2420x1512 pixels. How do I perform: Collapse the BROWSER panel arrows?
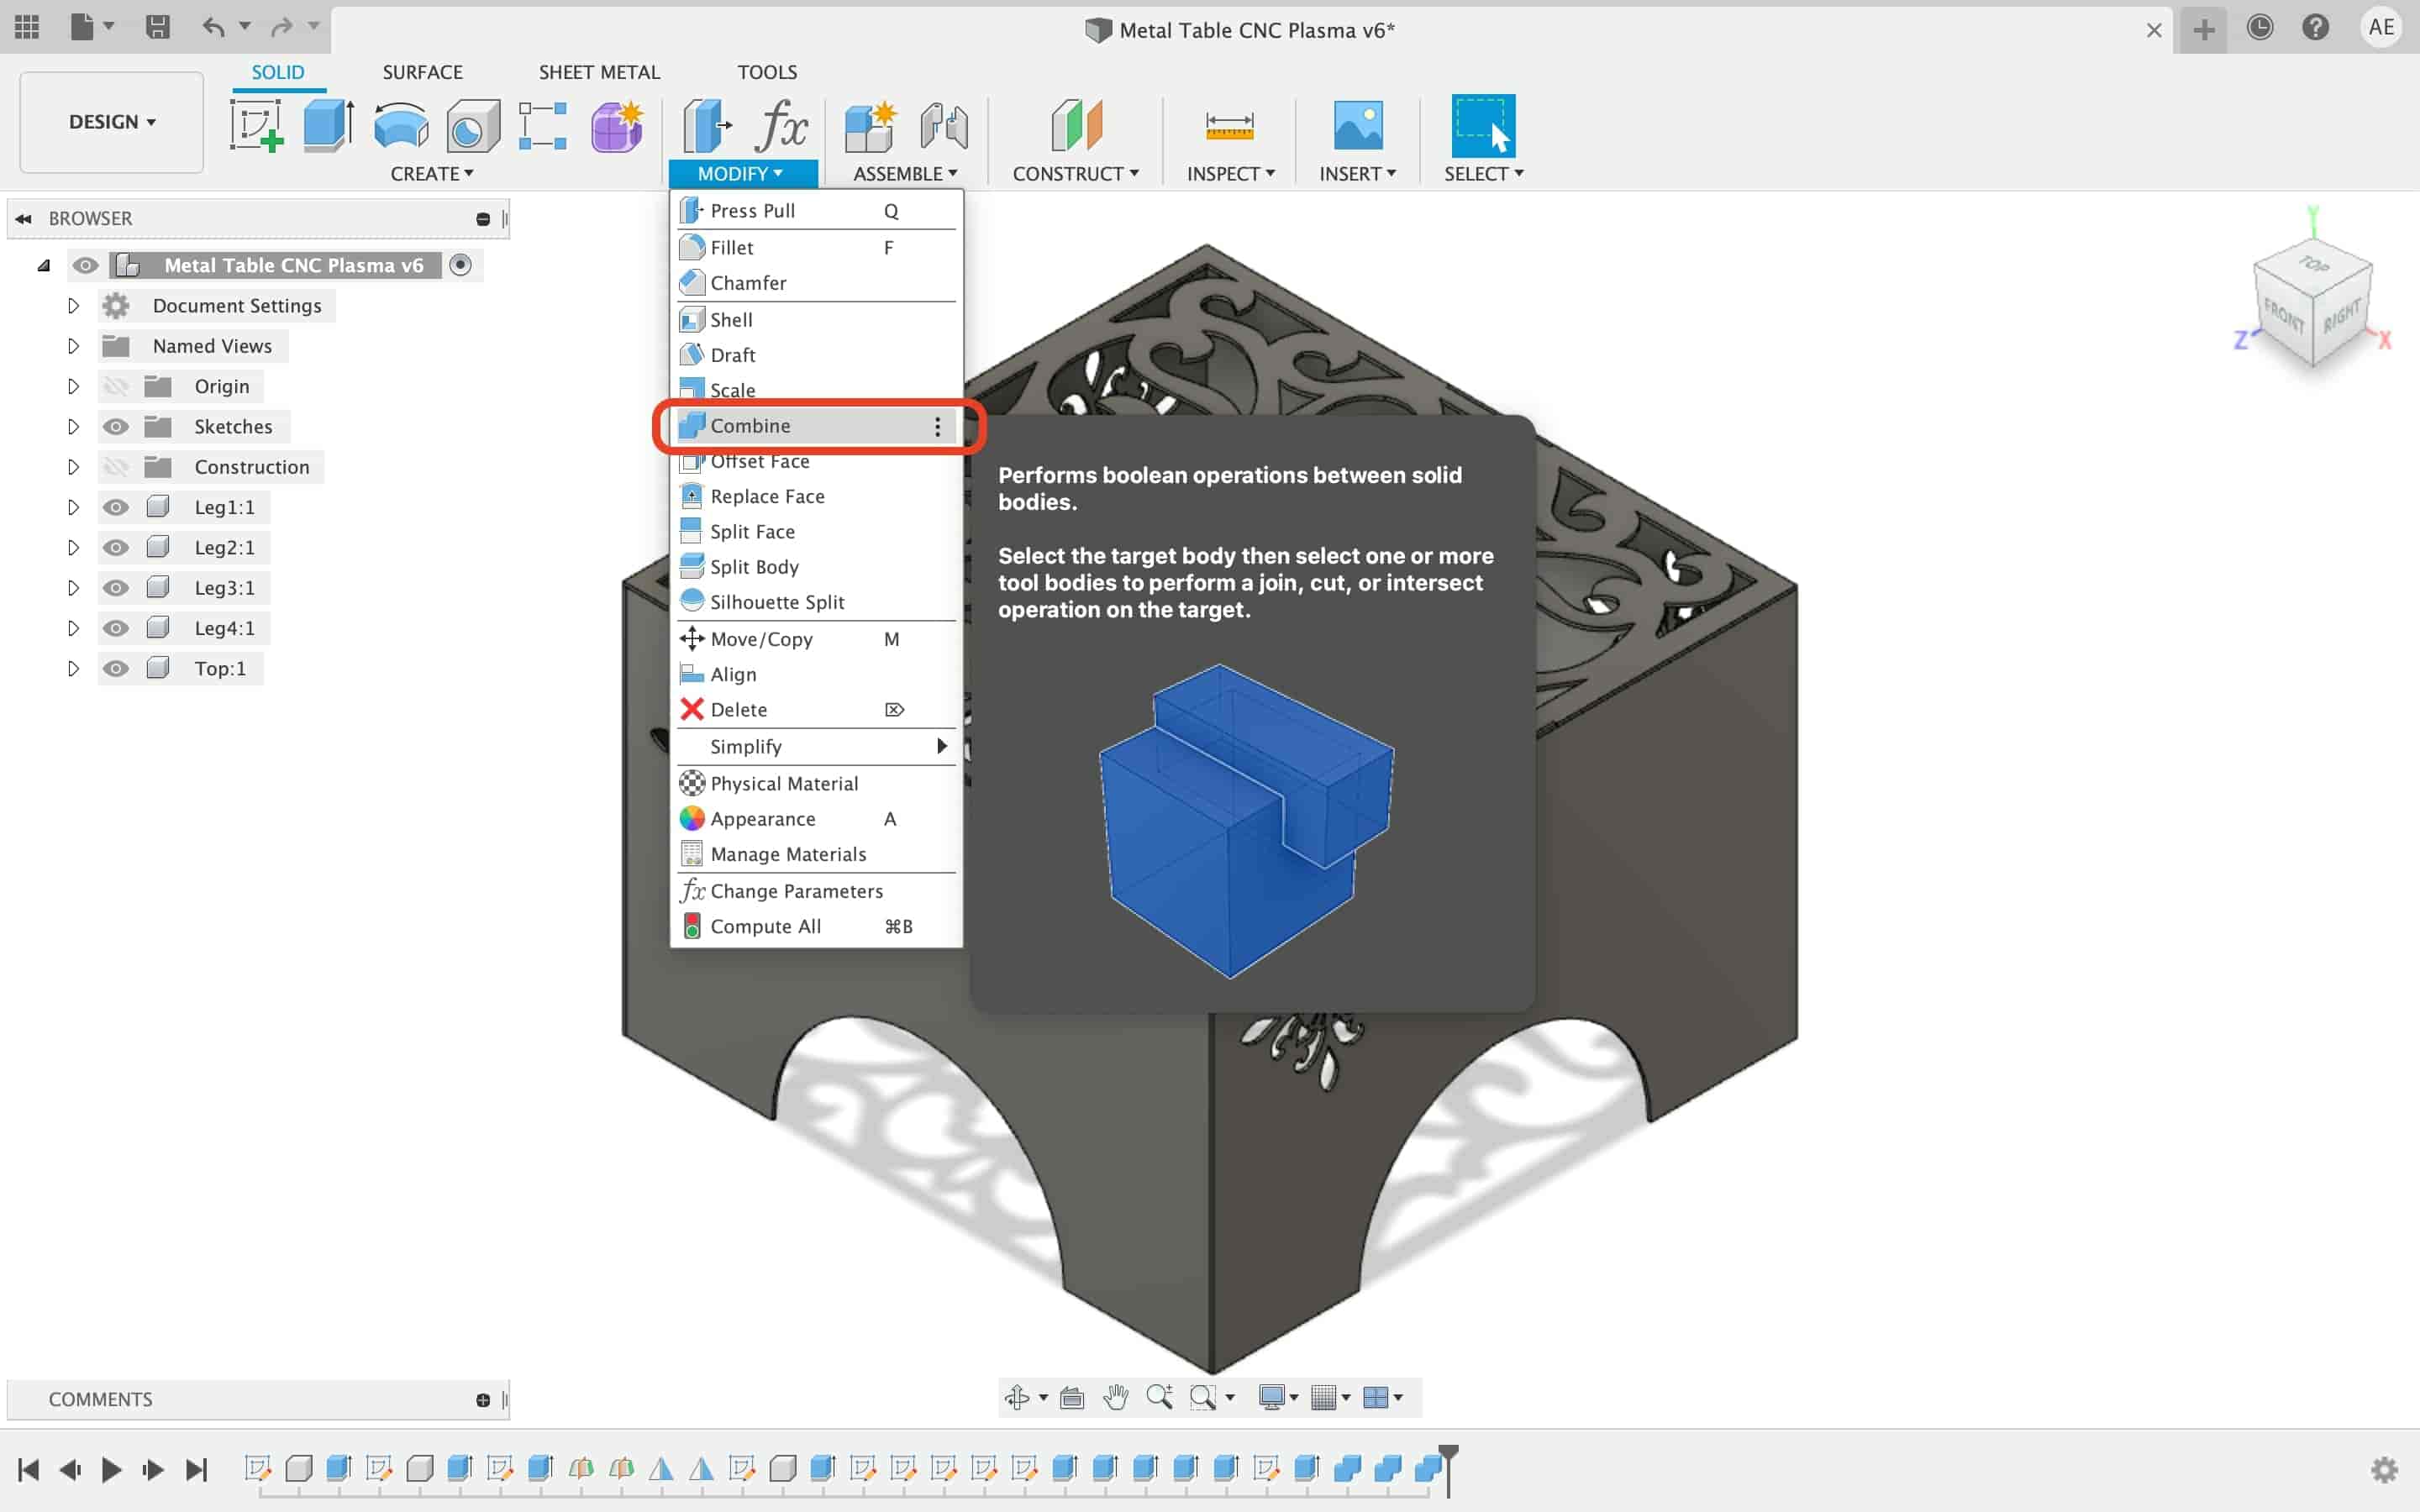pos(24,218)
